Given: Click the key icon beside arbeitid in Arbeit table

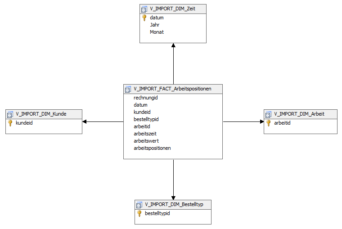Looking at the screenshot, I should point(269,123).
